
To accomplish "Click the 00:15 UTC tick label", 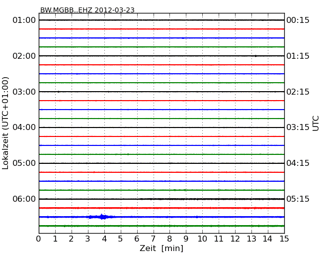I will click(x=298, y=20).
